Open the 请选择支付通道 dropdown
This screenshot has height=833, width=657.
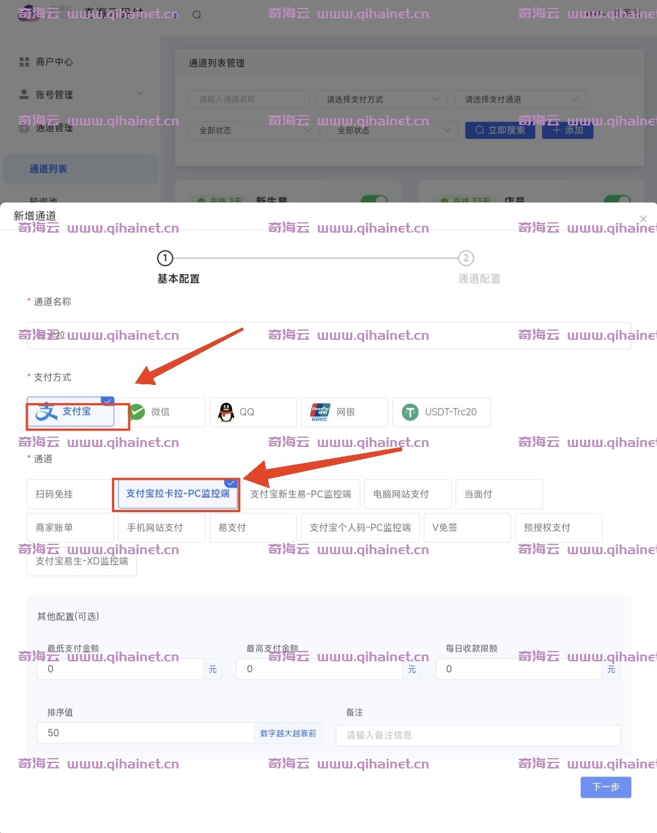pos(520,99)
